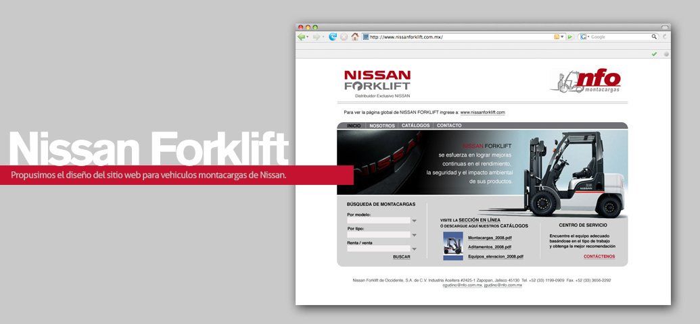Click the Google search engine icon

click(583, 37)
